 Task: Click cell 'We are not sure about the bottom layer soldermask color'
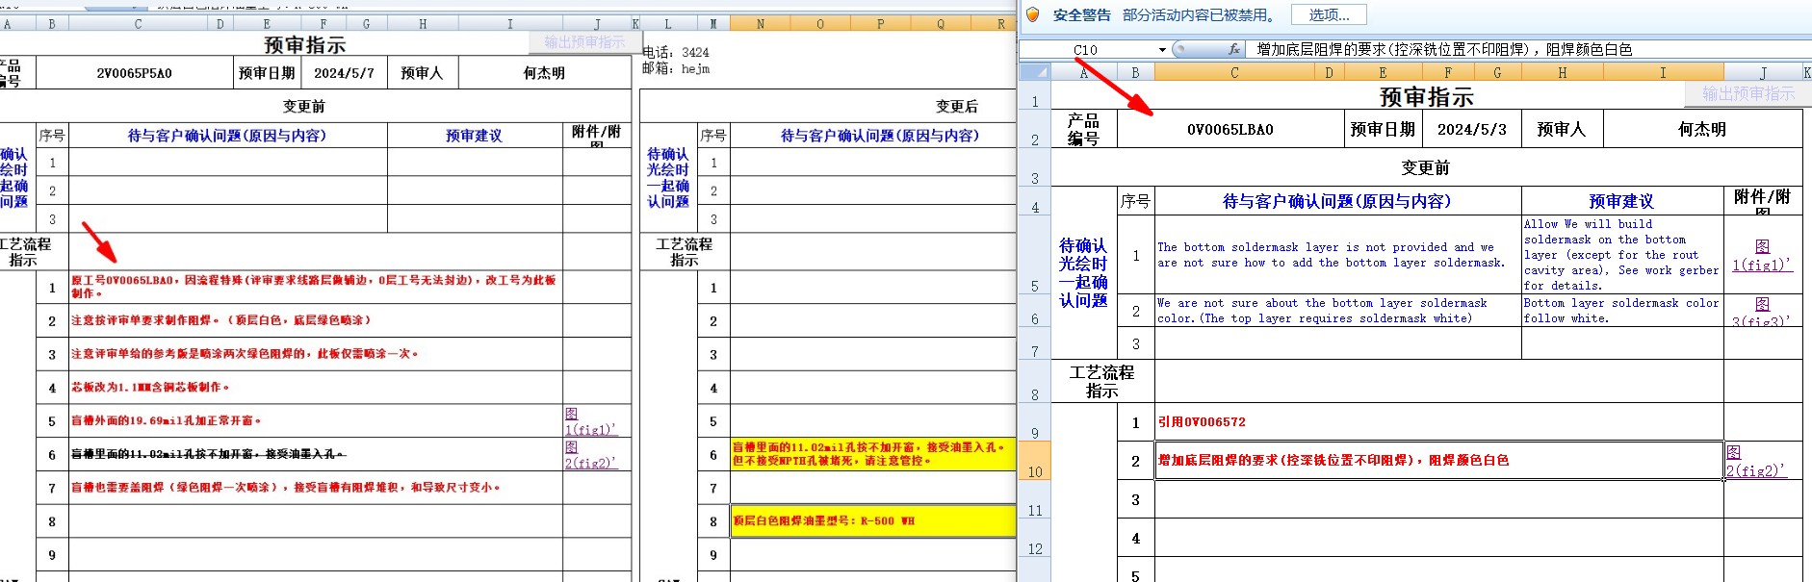[x=1338, y=311]
